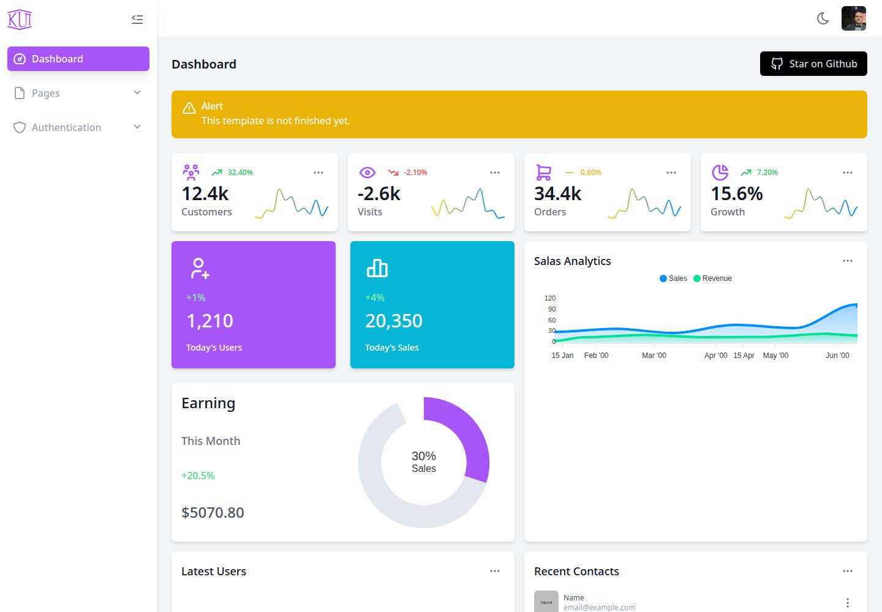
Task: Click the 34.4k Orders value
Action: (x=558, y=193)
